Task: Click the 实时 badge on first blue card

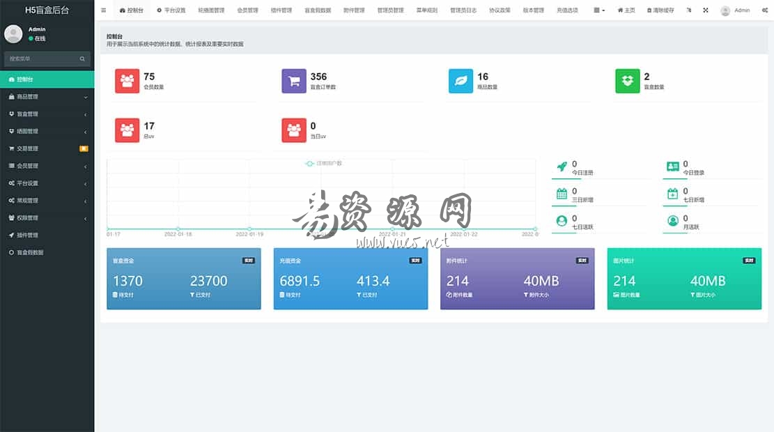Action: [248, 261]
